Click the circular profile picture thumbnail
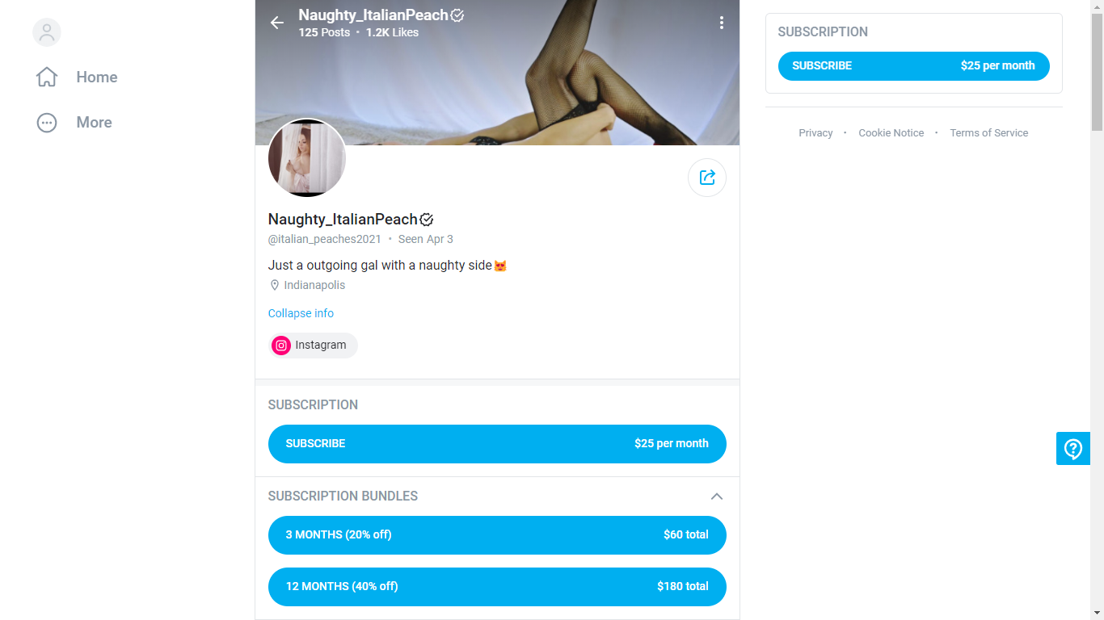Image resolution: width=1104 pixels, height=620 pixels. pyautogui.click(x=307, y=158)
